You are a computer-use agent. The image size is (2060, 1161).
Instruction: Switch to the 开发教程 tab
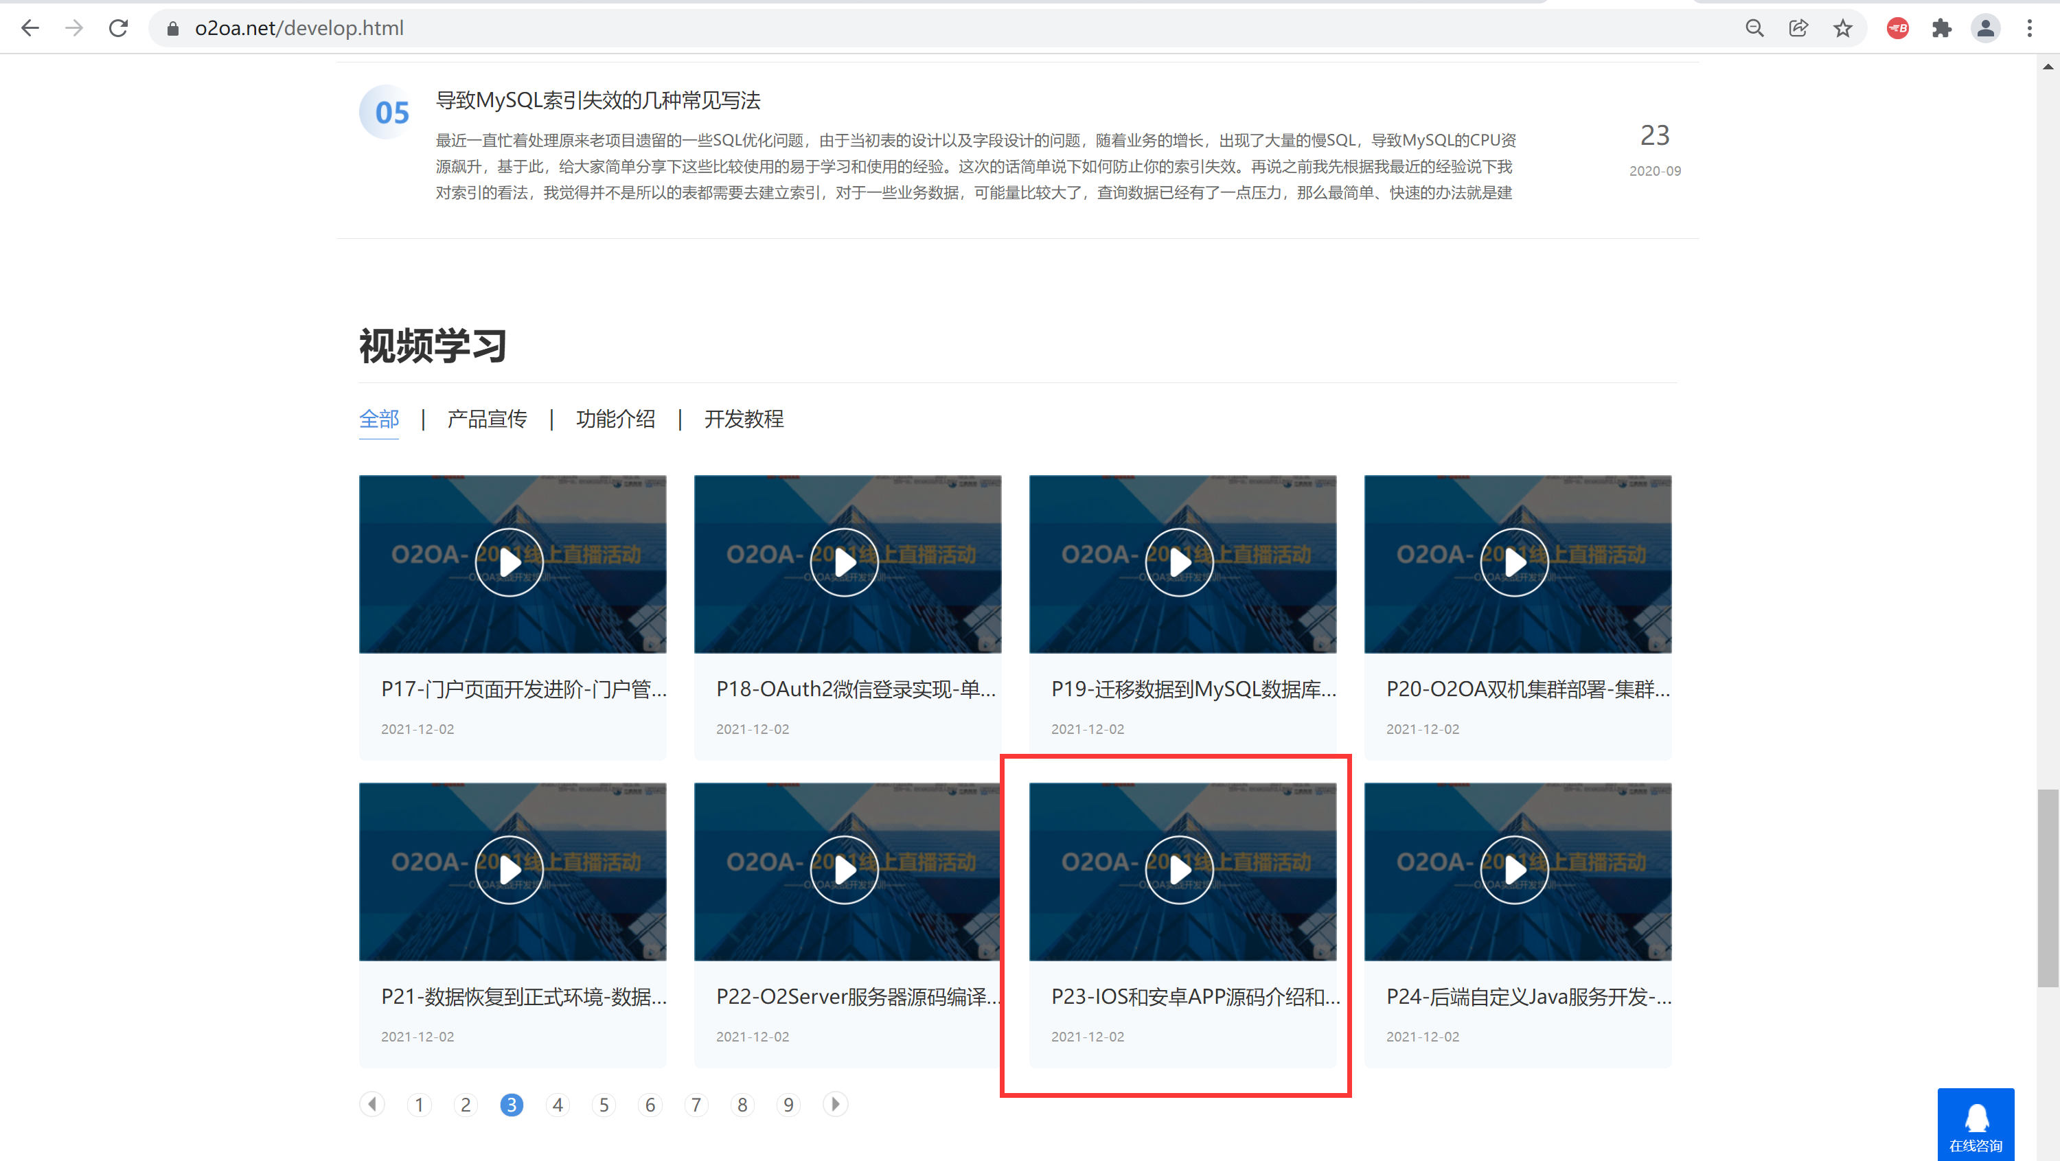[744, 419]
